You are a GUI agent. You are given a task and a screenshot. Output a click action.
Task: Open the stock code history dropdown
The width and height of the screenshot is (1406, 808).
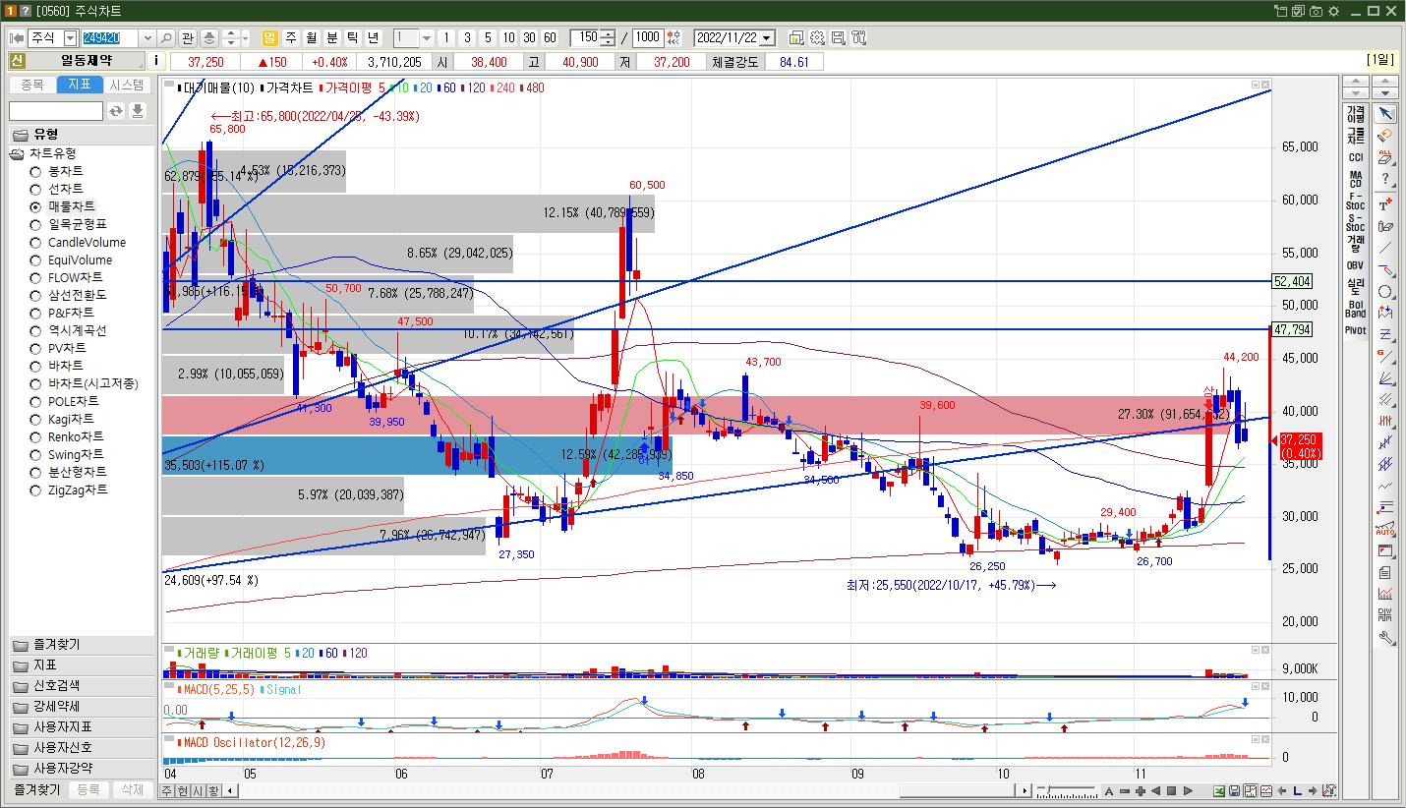coord(147,37)
